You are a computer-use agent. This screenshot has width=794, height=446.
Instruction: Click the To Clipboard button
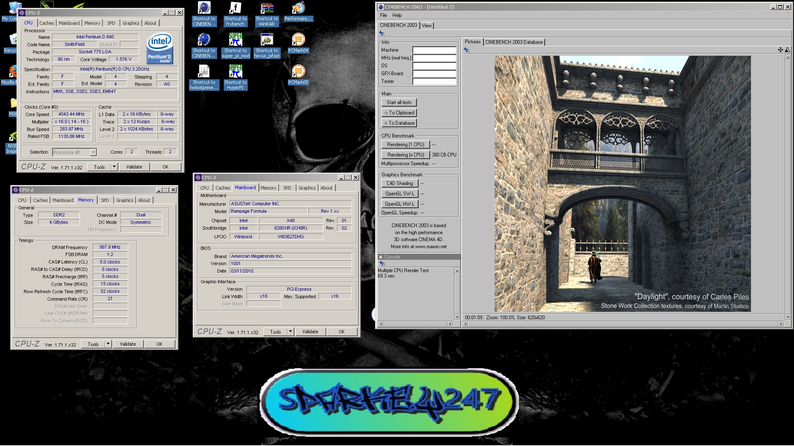tap(399, 113)
